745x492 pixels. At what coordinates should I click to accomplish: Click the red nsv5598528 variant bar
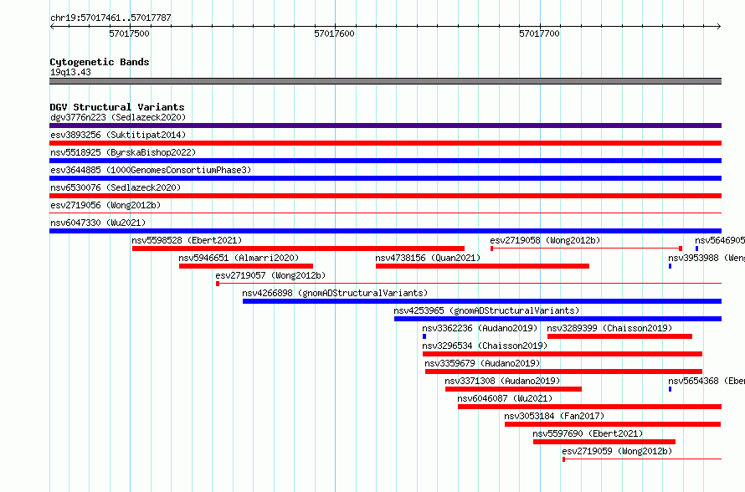[x=298, y=249]
